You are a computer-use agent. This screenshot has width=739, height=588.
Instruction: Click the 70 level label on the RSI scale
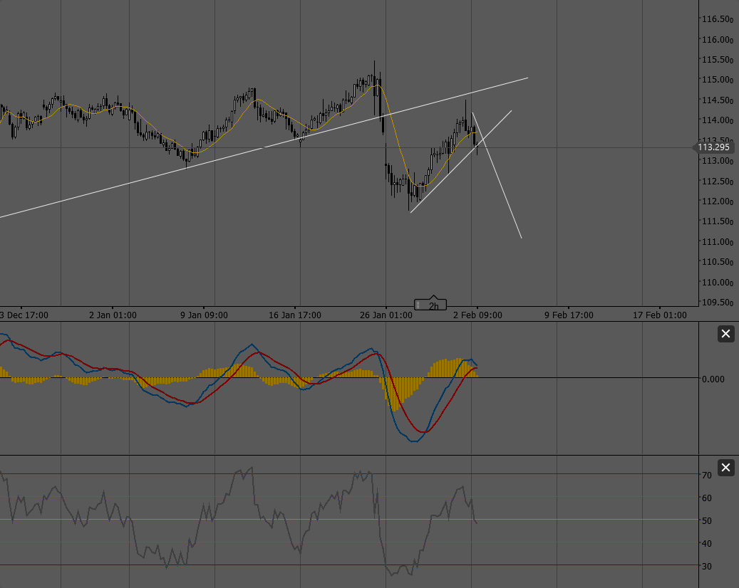coord(706,475)
